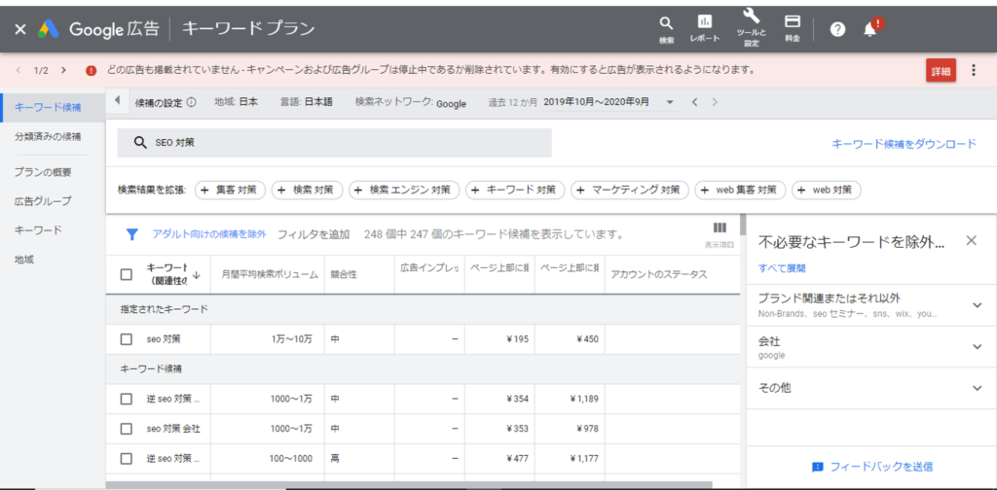The height and width of the screenshot is (490, 997).
Task: Click the red warning icon in alert bar
Action: coord(91,70)
